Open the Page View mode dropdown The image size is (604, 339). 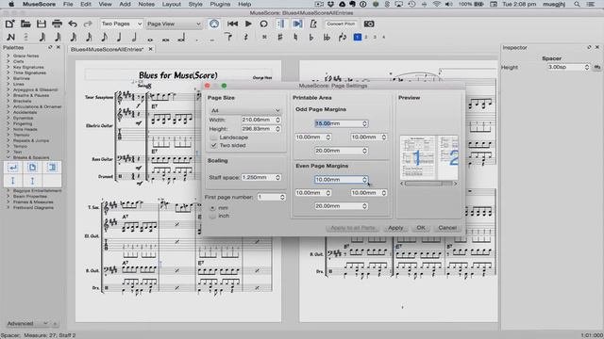174,24
